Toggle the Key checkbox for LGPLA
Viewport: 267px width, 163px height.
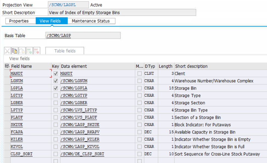click(x=56, y=88)
